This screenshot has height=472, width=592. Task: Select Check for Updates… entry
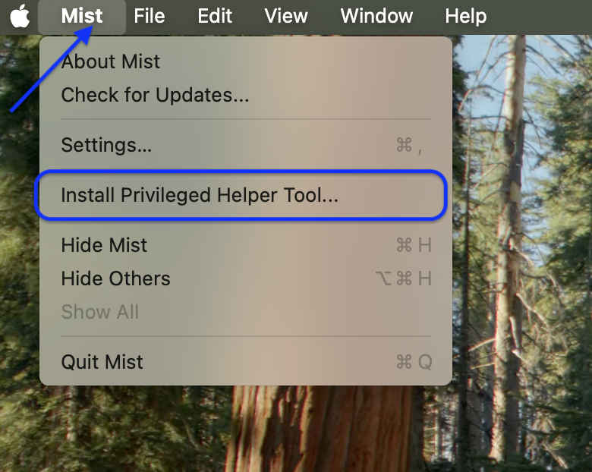click(x=246, y=94)
